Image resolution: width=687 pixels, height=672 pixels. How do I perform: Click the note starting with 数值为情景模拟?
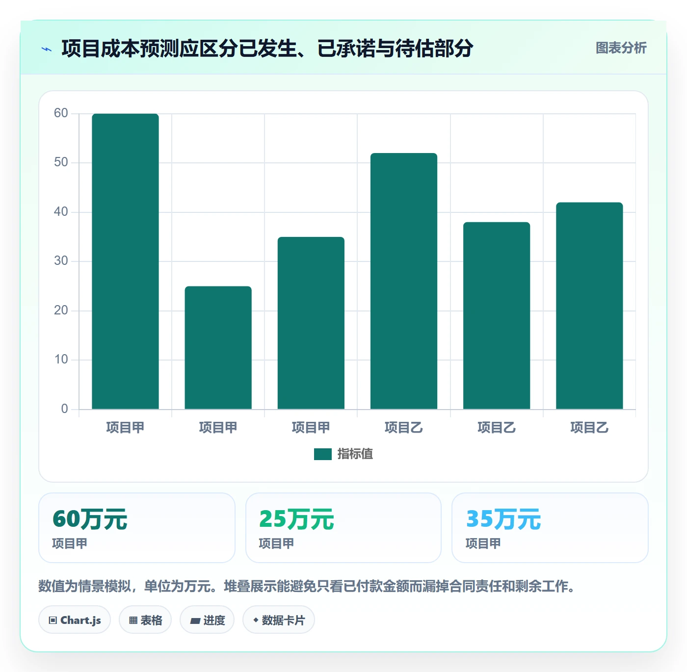308,586
